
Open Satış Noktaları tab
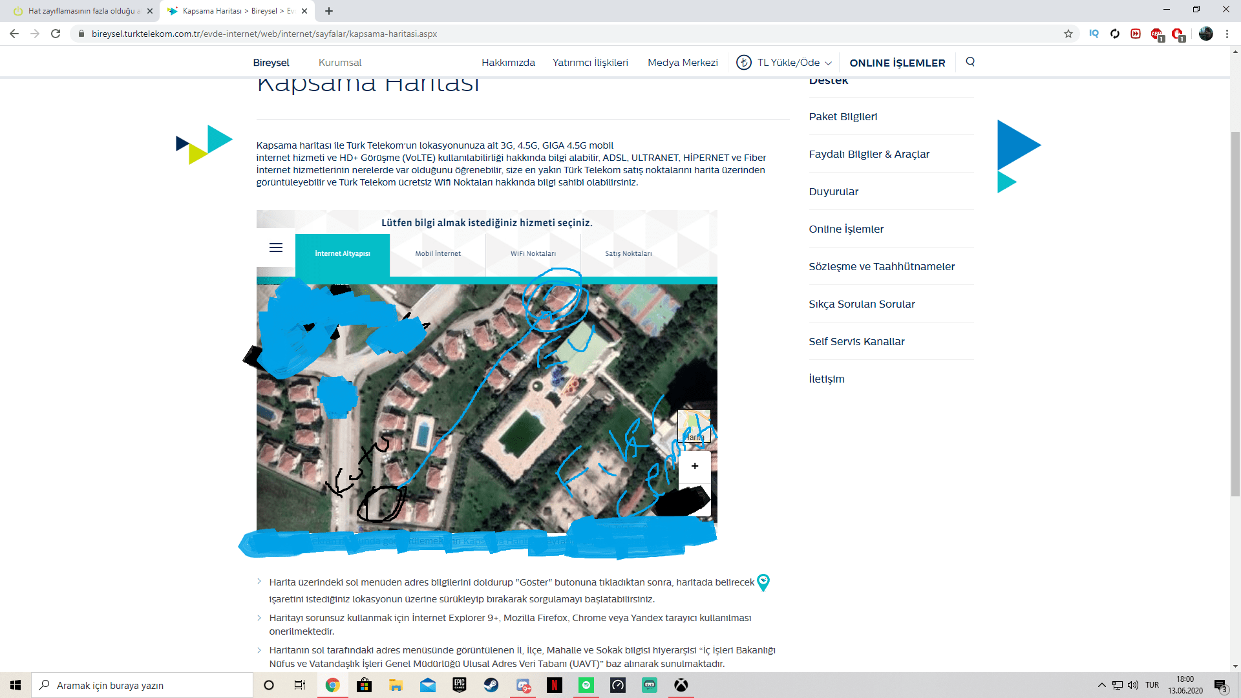pyautogui.click(x=628, y=253)
